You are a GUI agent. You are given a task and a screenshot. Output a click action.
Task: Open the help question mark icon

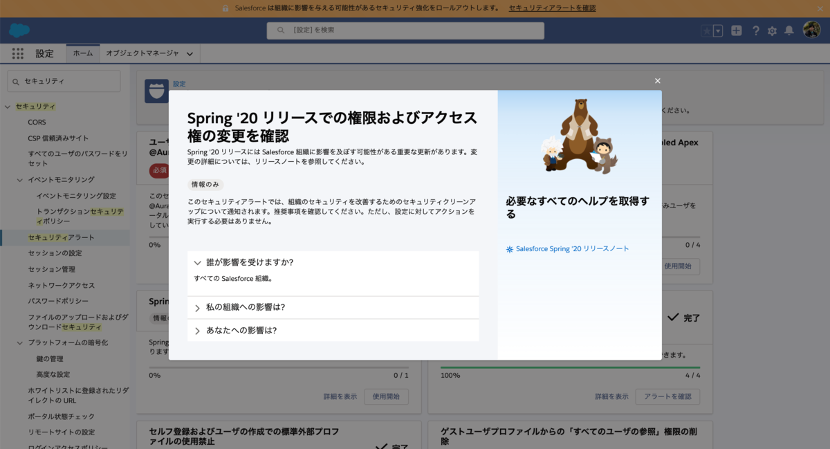[x=756, y=30]
